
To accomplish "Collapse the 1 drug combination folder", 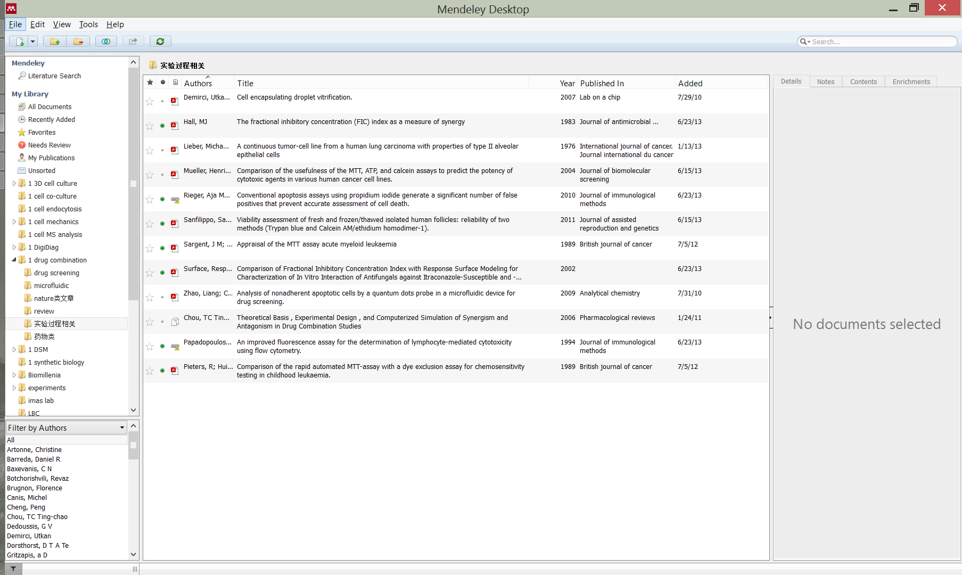I will click(14, 260).
